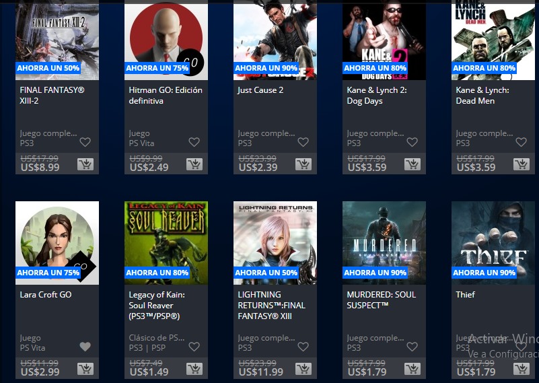Open Just Cause 2 cover image
The width and height of the screenshot is (539, 383).
click(275, 40)
